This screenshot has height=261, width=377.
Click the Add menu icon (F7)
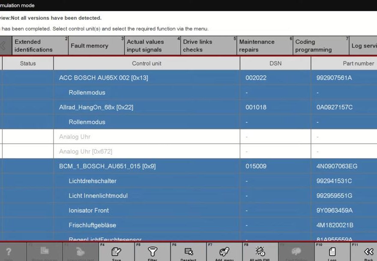[224, 252]
